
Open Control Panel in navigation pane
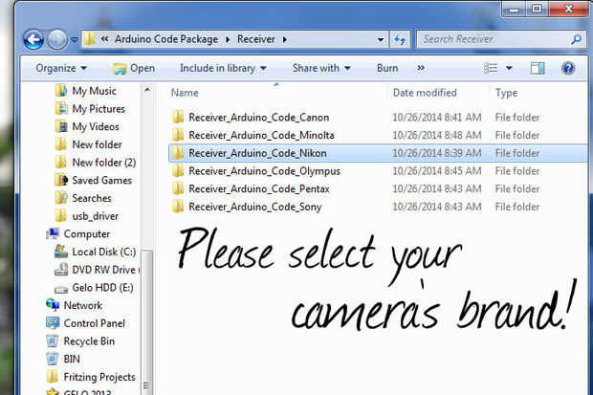point(94,323)
